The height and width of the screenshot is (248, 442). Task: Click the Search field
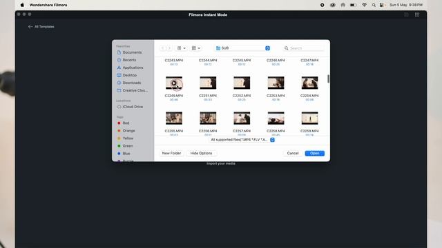(x=304, y=48)
